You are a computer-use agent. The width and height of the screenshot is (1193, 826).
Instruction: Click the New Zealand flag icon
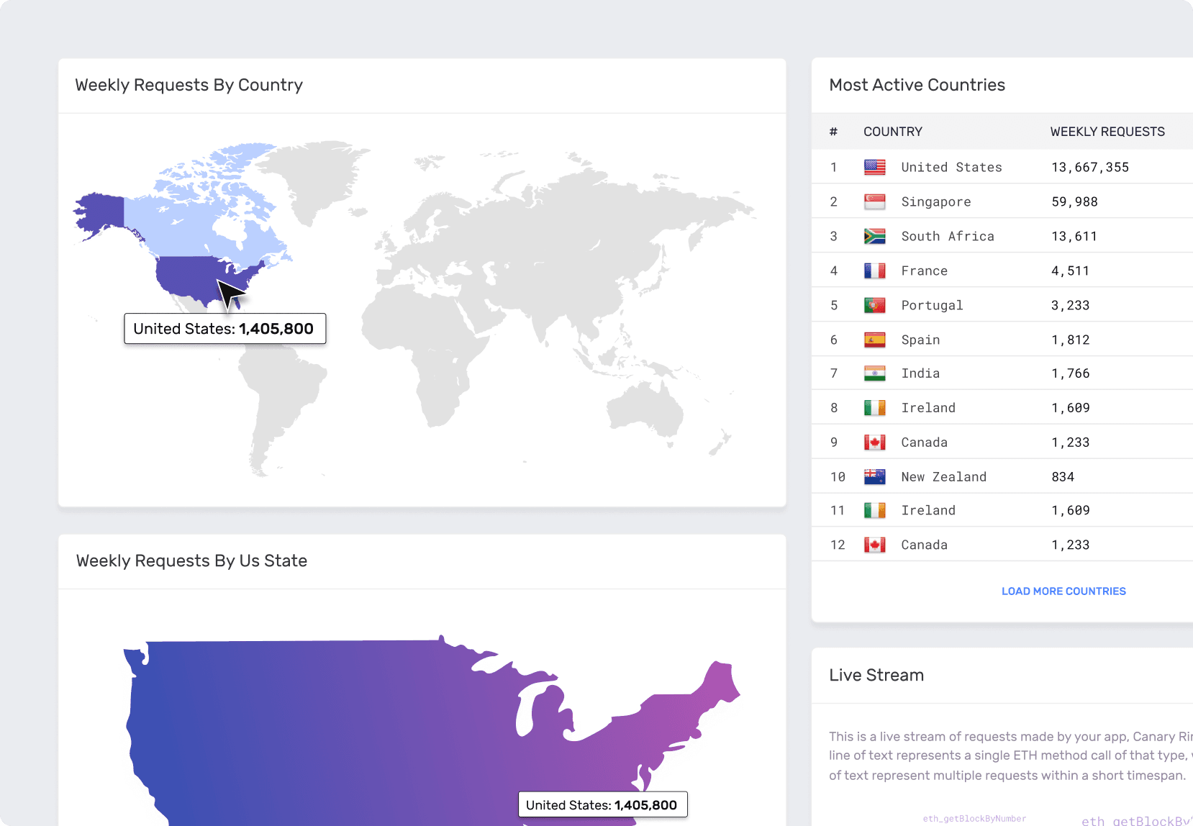coord(874,476)
